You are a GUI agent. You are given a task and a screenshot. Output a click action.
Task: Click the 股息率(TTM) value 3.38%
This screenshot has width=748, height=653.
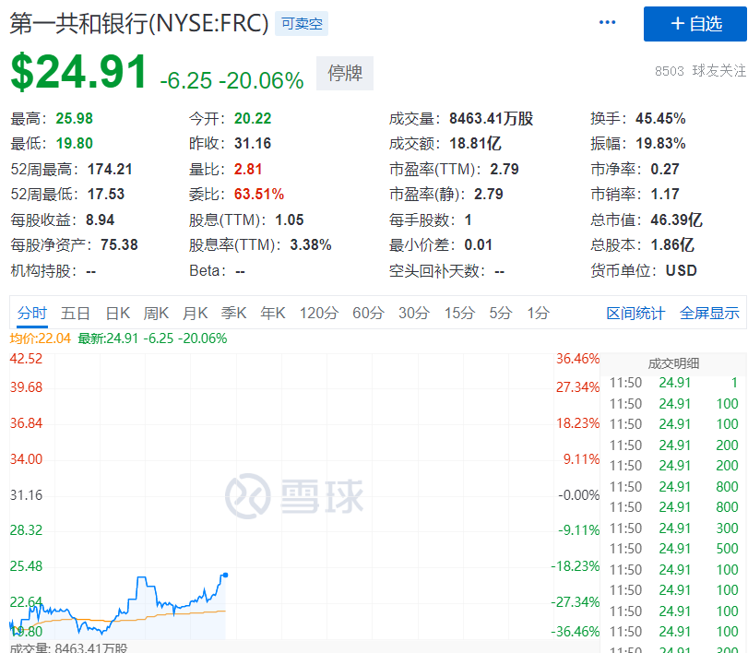pos(311,244)
